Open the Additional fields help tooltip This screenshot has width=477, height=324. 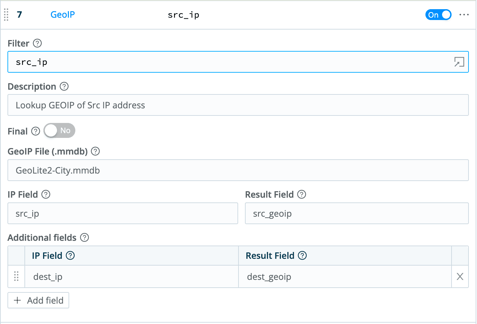[84, 238]
